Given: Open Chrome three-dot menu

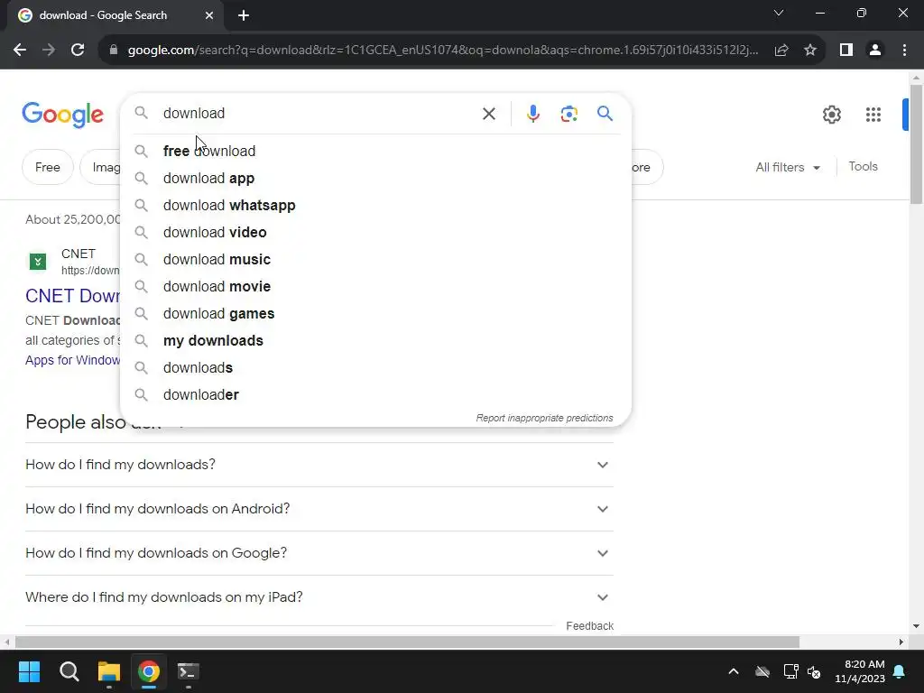Looking at the screenshot, I should (904, 51).
